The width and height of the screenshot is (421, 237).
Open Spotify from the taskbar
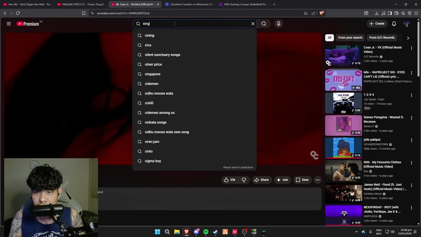tap(206, 232)
